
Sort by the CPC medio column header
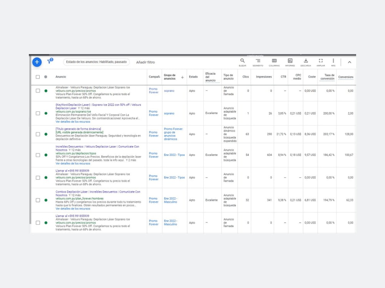pyautogui.click(x=297, y=77)
